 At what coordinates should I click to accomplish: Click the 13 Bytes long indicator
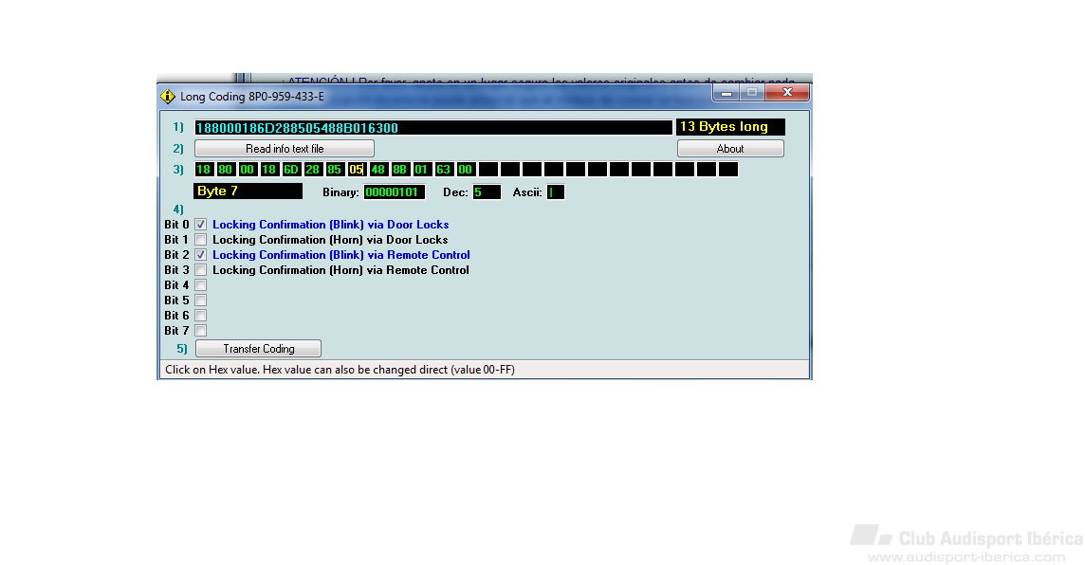point(730,127)
